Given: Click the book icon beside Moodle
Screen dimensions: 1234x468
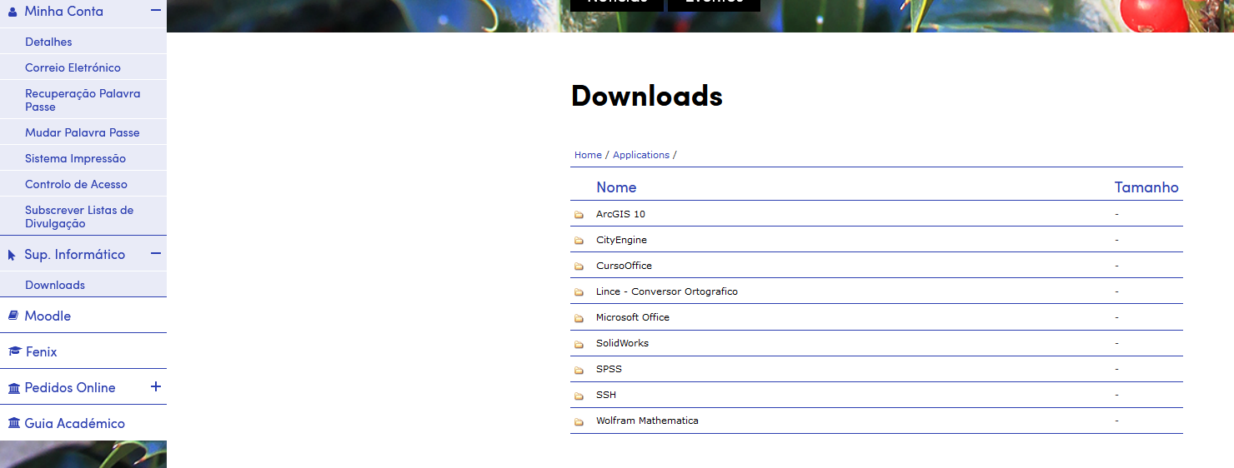Looking at the screenshot, I should [x=13, y=316].
